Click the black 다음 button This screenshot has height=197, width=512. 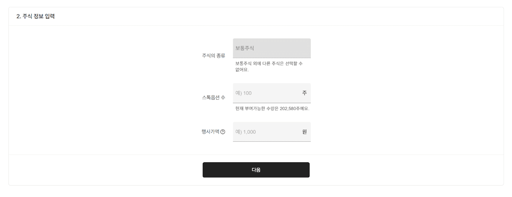(x=256, y=170)
